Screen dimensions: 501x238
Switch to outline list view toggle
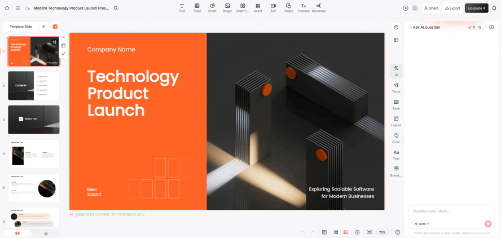(46, 233)
